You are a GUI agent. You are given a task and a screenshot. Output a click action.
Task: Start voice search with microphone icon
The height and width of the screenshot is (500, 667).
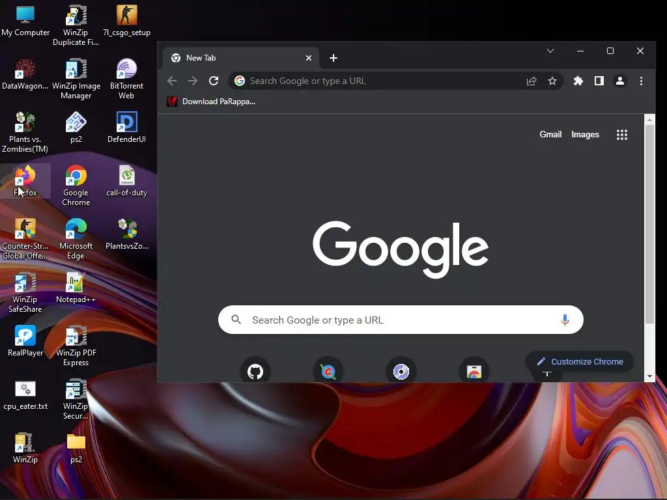565,320
